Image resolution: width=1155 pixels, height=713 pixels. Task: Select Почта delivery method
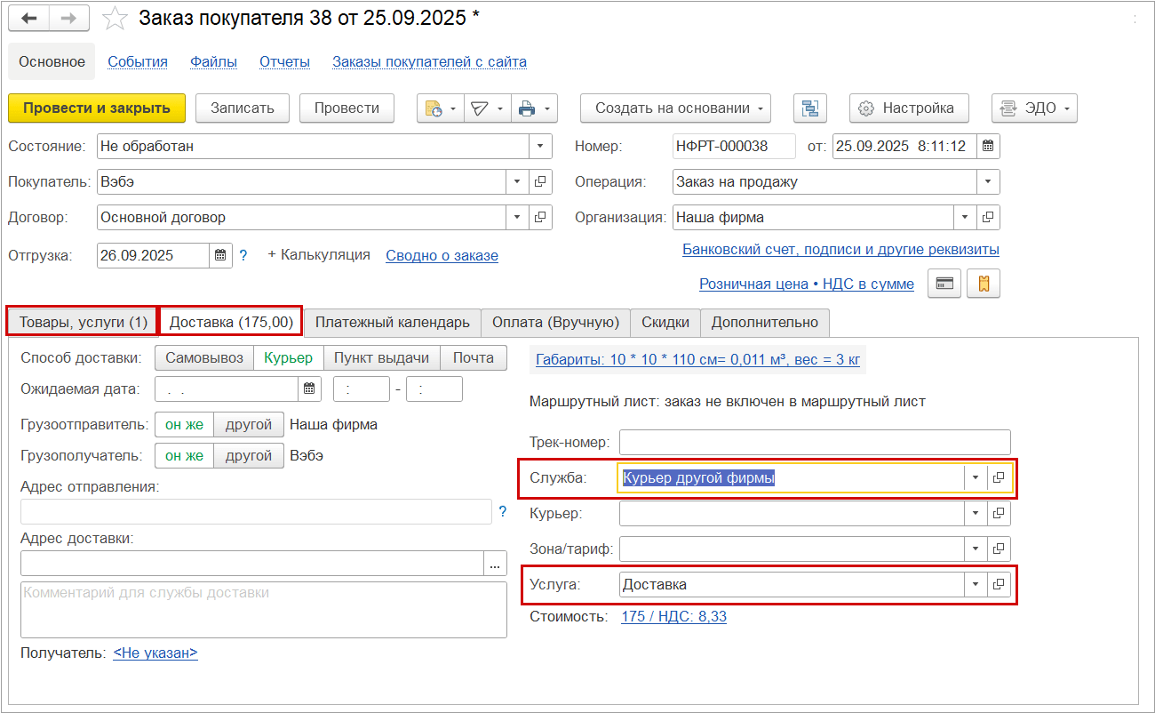[x=473, y=357]
